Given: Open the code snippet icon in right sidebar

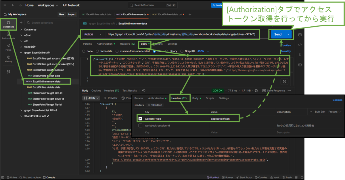Looking at the screenshot, I should (x=300, y=45).
